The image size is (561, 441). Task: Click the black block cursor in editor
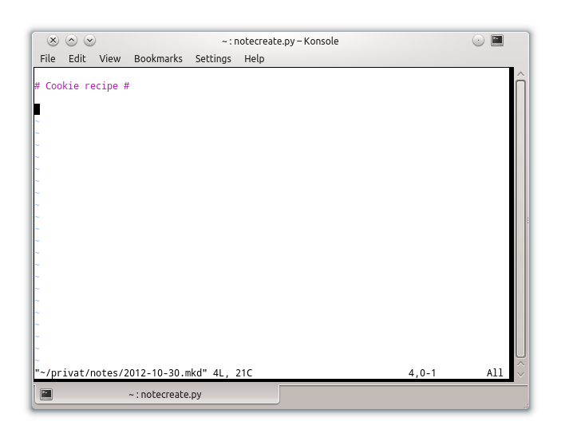point(38,109)
